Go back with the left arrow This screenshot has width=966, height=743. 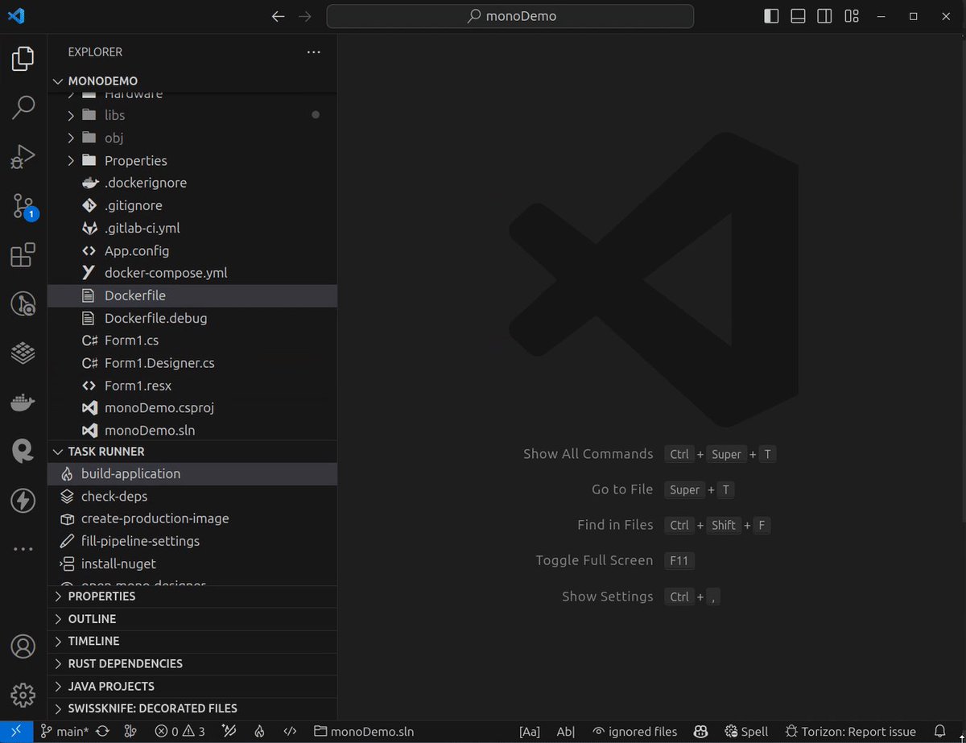click(x=279, y=16)
